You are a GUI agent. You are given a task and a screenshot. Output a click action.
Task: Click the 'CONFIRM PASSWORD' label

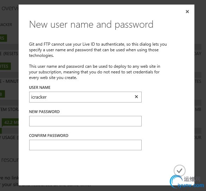[49, 136]
